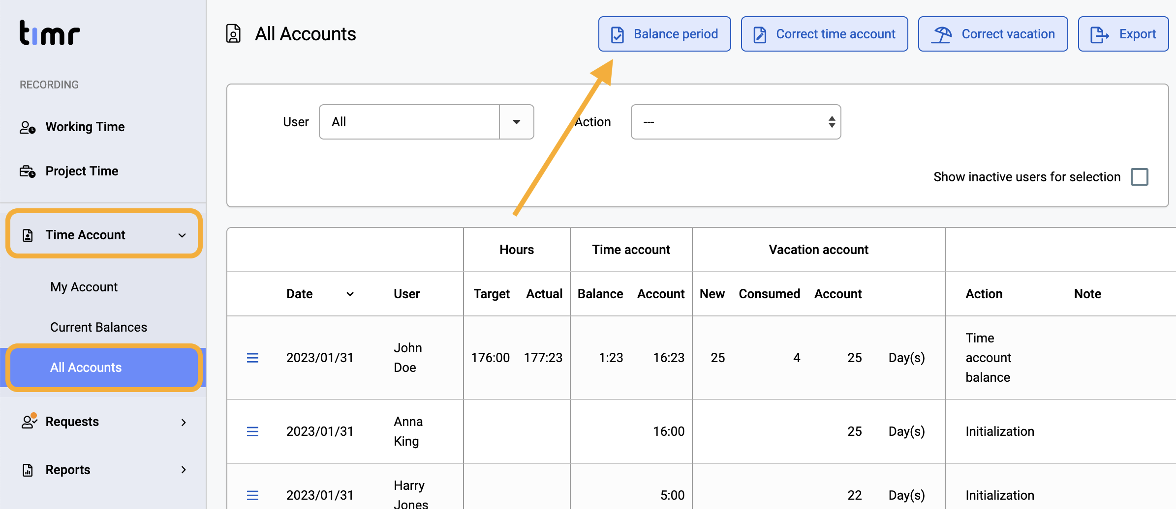Click the 5:00 account value for Harry Jones

click(x=672, y=495)
